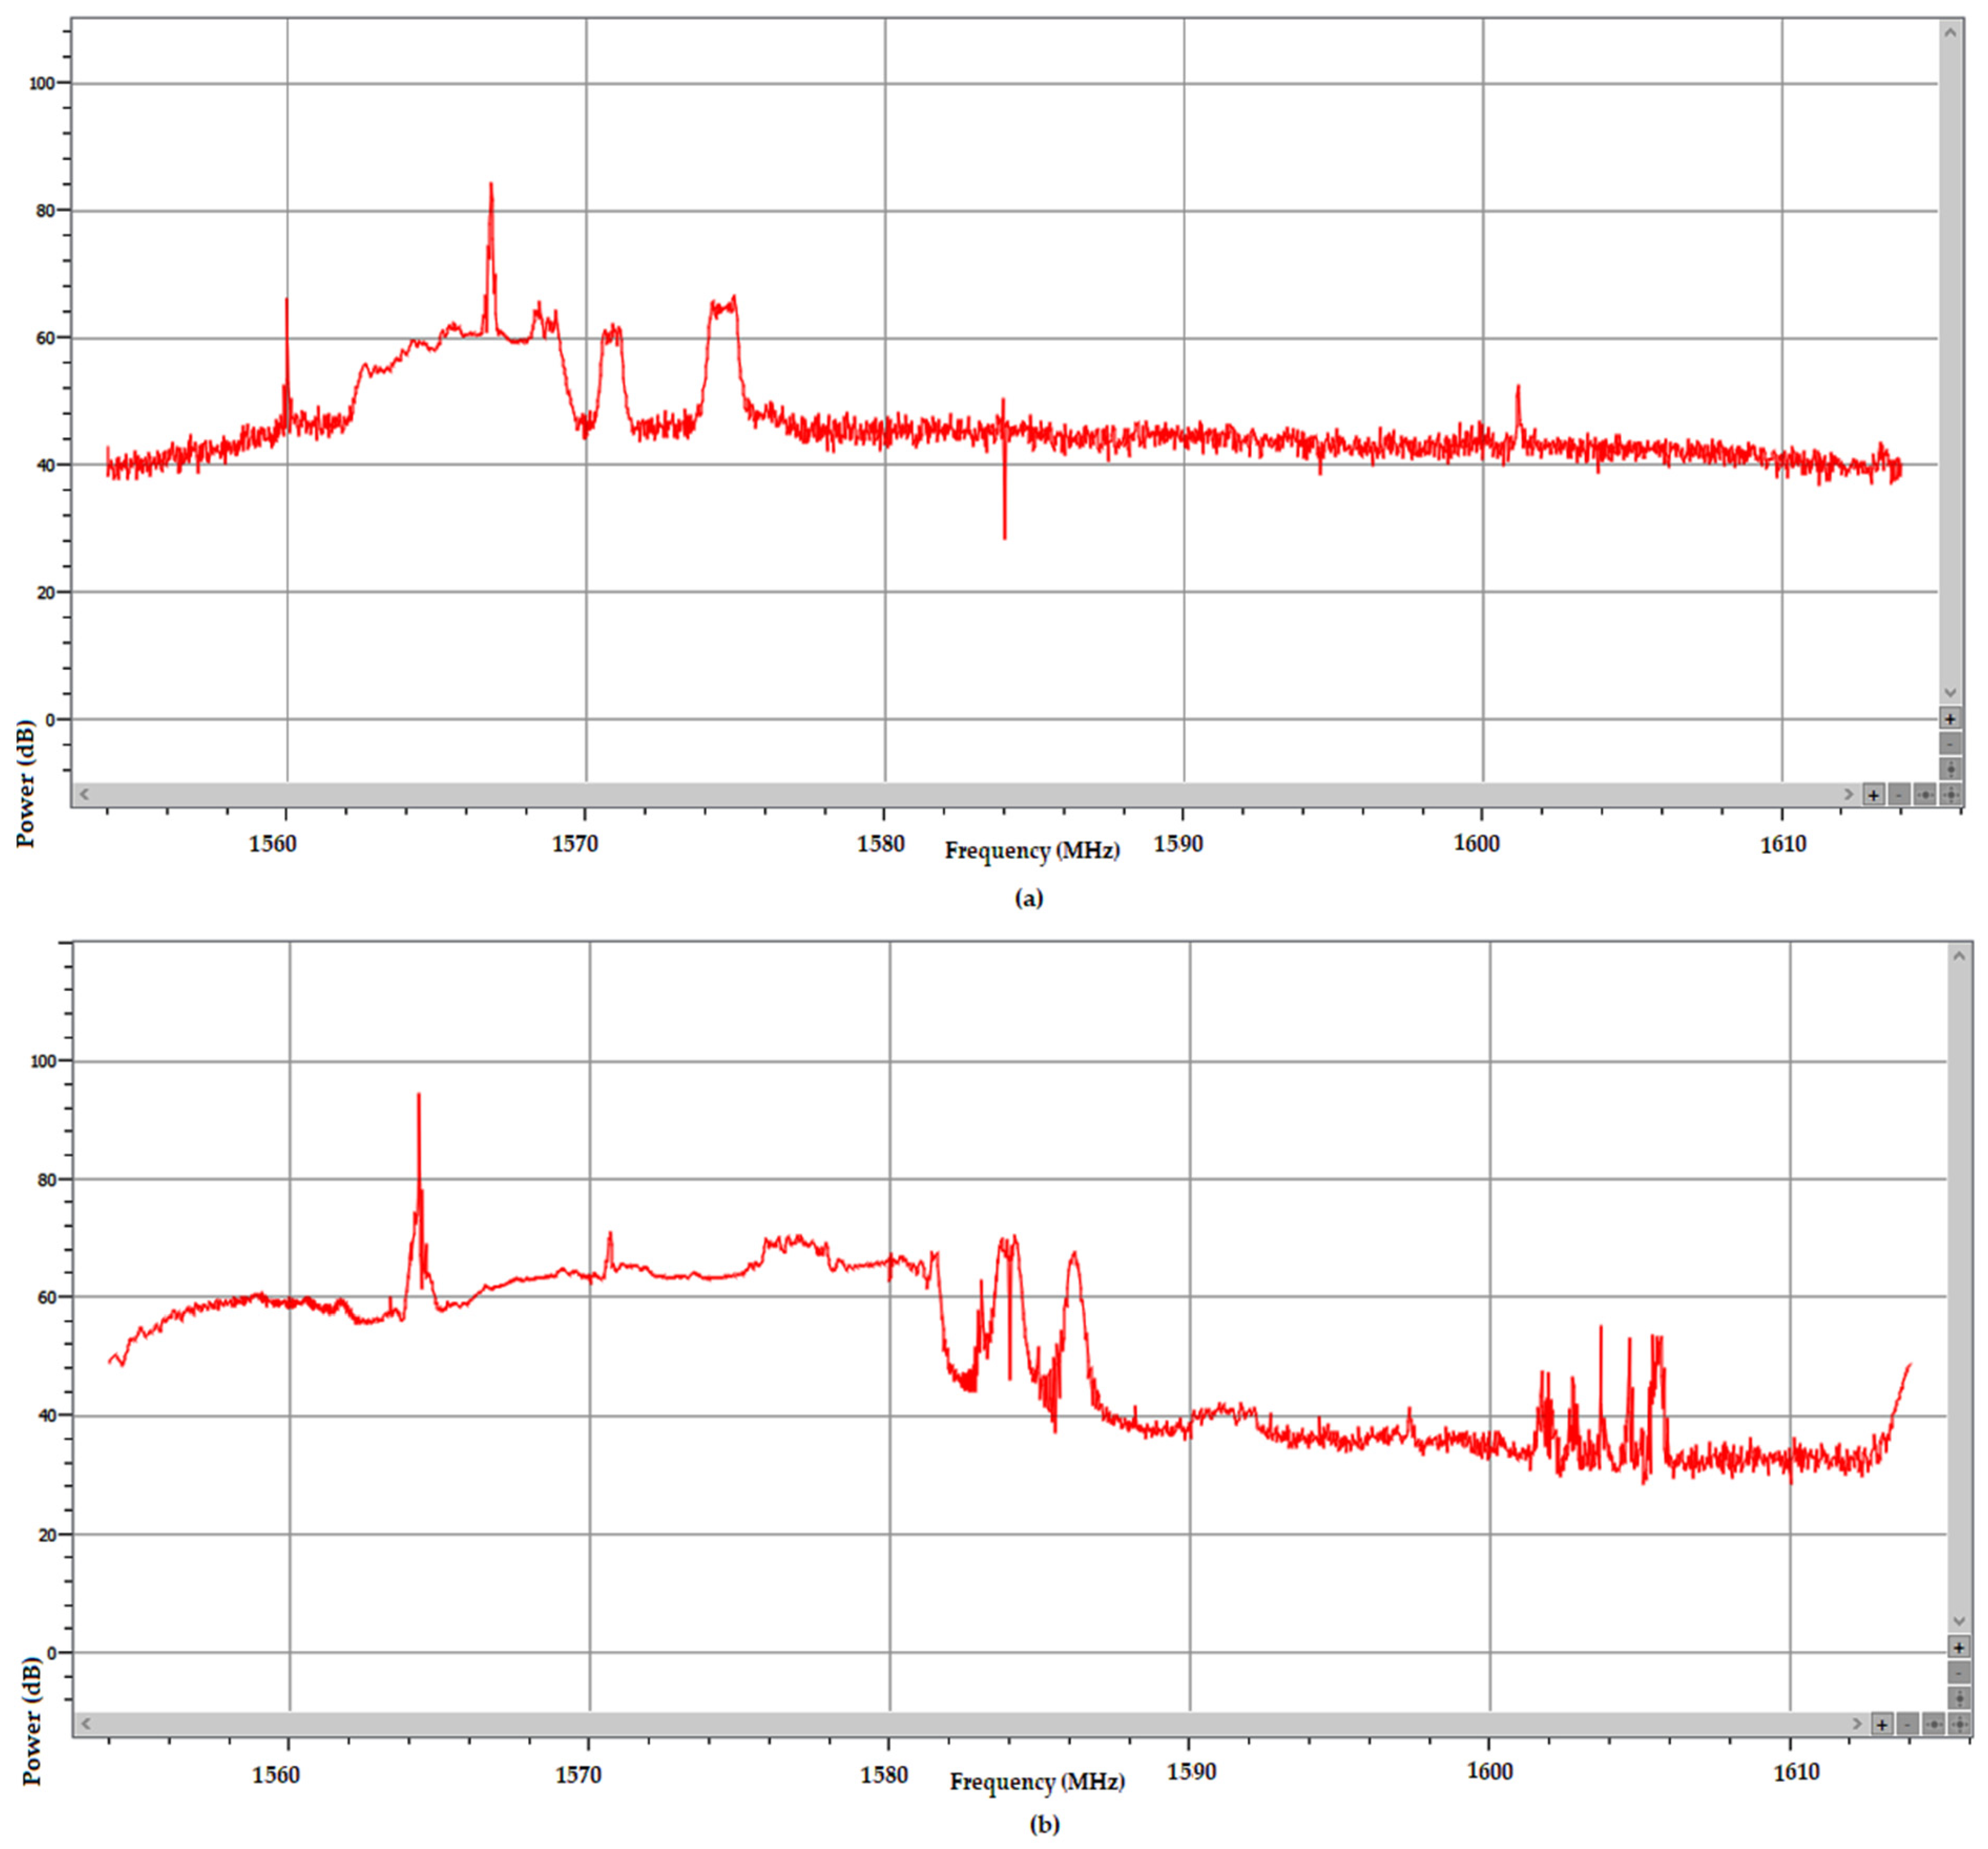Screen dimensions: 1988x1849
Task: Zoom in horizontally on plot (b)
Action: 1882,1724
